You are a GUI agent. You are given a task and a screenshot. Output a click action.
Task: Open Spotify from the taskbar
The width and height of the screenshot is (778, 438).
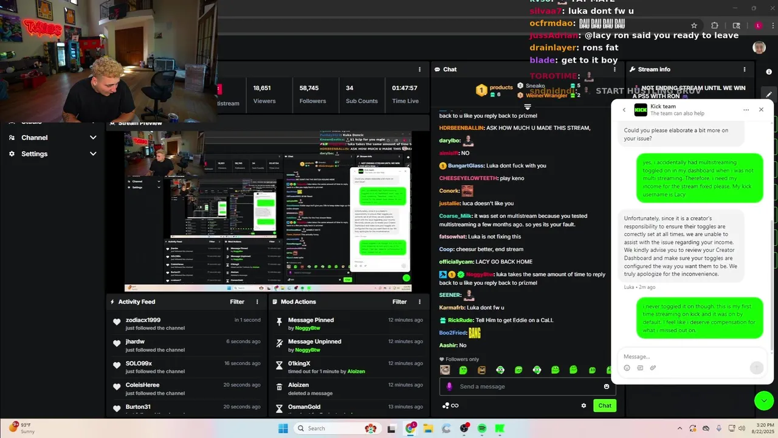482,428
